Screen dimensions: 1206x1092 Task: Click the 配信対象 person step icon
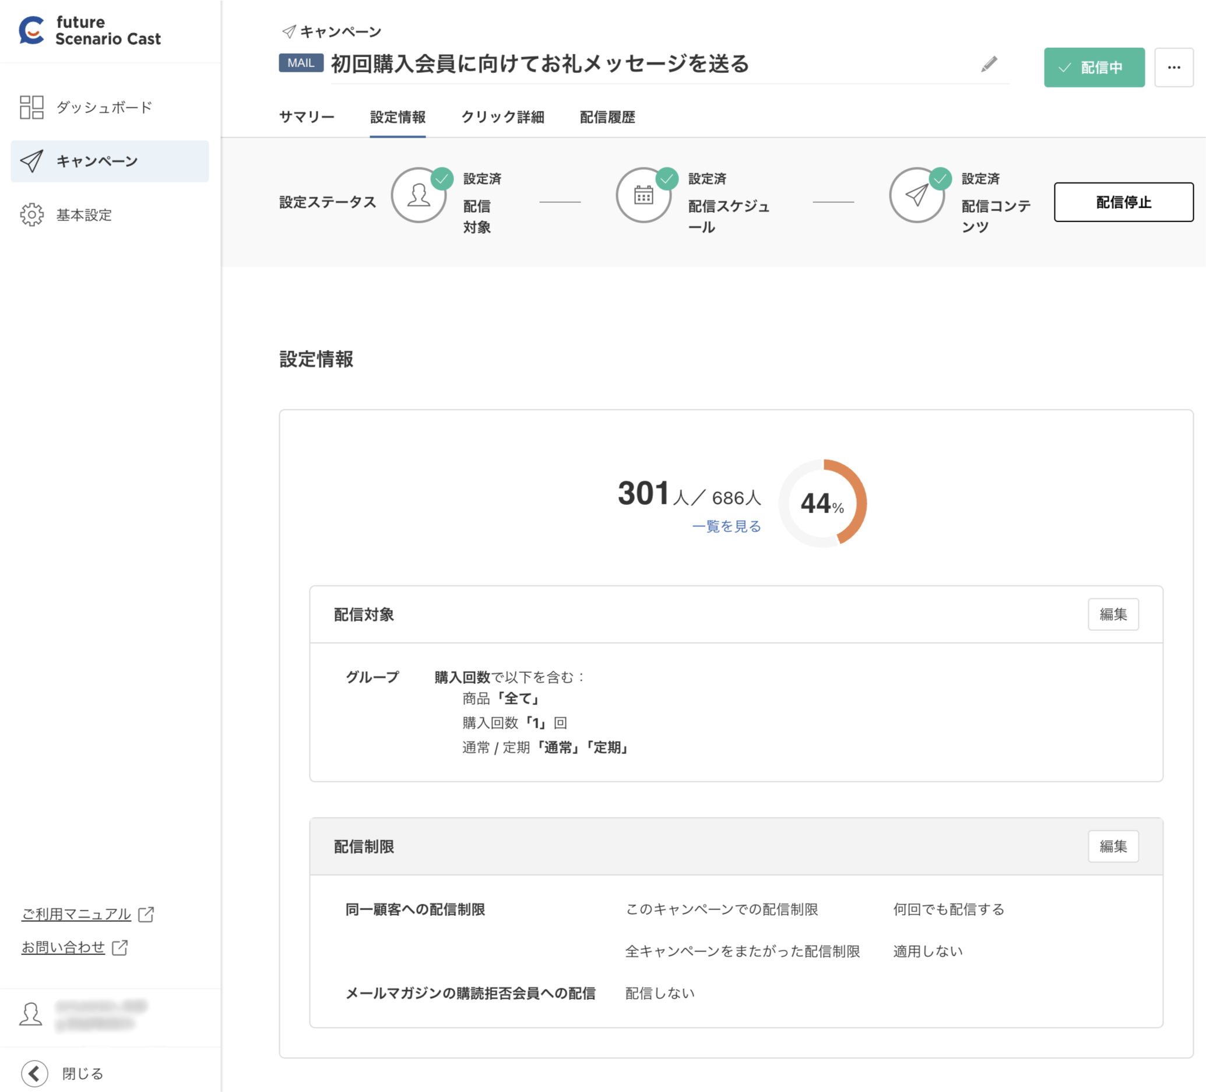click(x=419, y=196)
